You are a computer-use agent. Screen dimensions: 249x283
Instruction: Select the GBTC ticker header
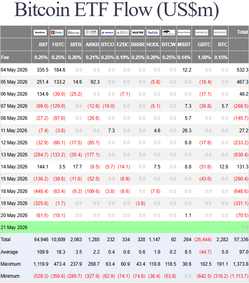pyautogui.click(x=204, y=44)
